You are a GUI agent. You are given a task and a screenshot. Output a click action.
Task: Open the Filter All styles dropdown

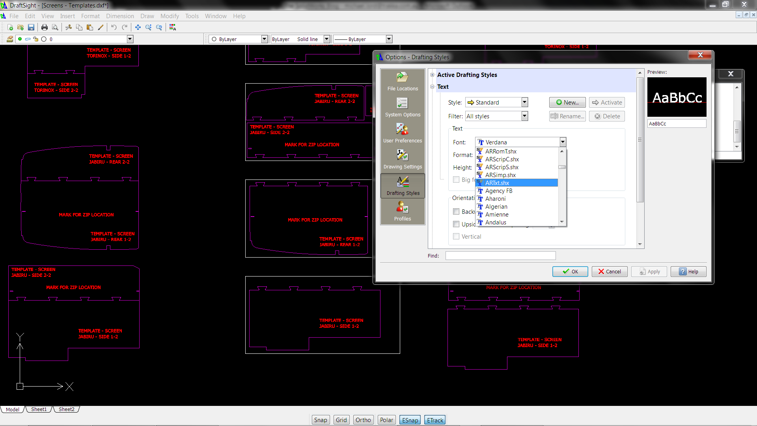[524, 116]
